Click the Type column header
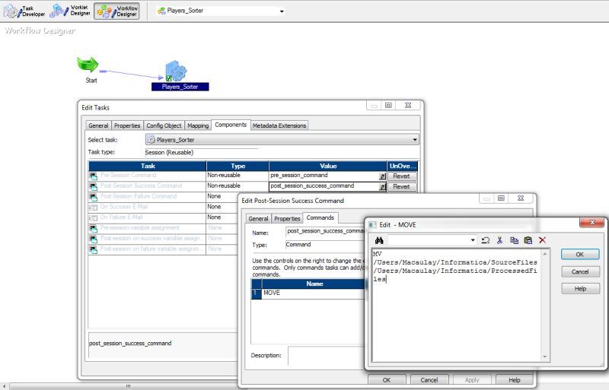609x390 pixels. pos(238,166)
